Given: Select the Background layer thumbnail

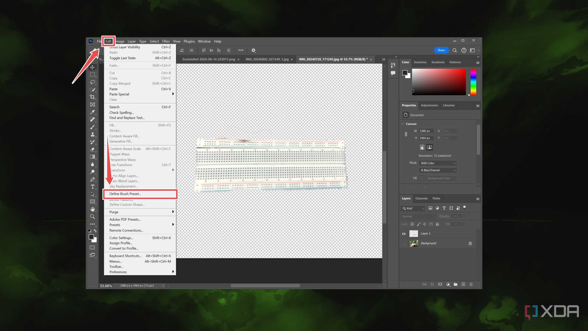Looking at the screenshot, I should (x=414, y=243).
